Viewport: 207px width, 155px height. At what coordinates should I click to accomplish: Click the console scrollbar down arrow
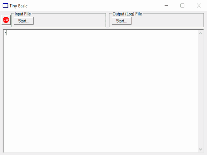[x=201, y=149]
